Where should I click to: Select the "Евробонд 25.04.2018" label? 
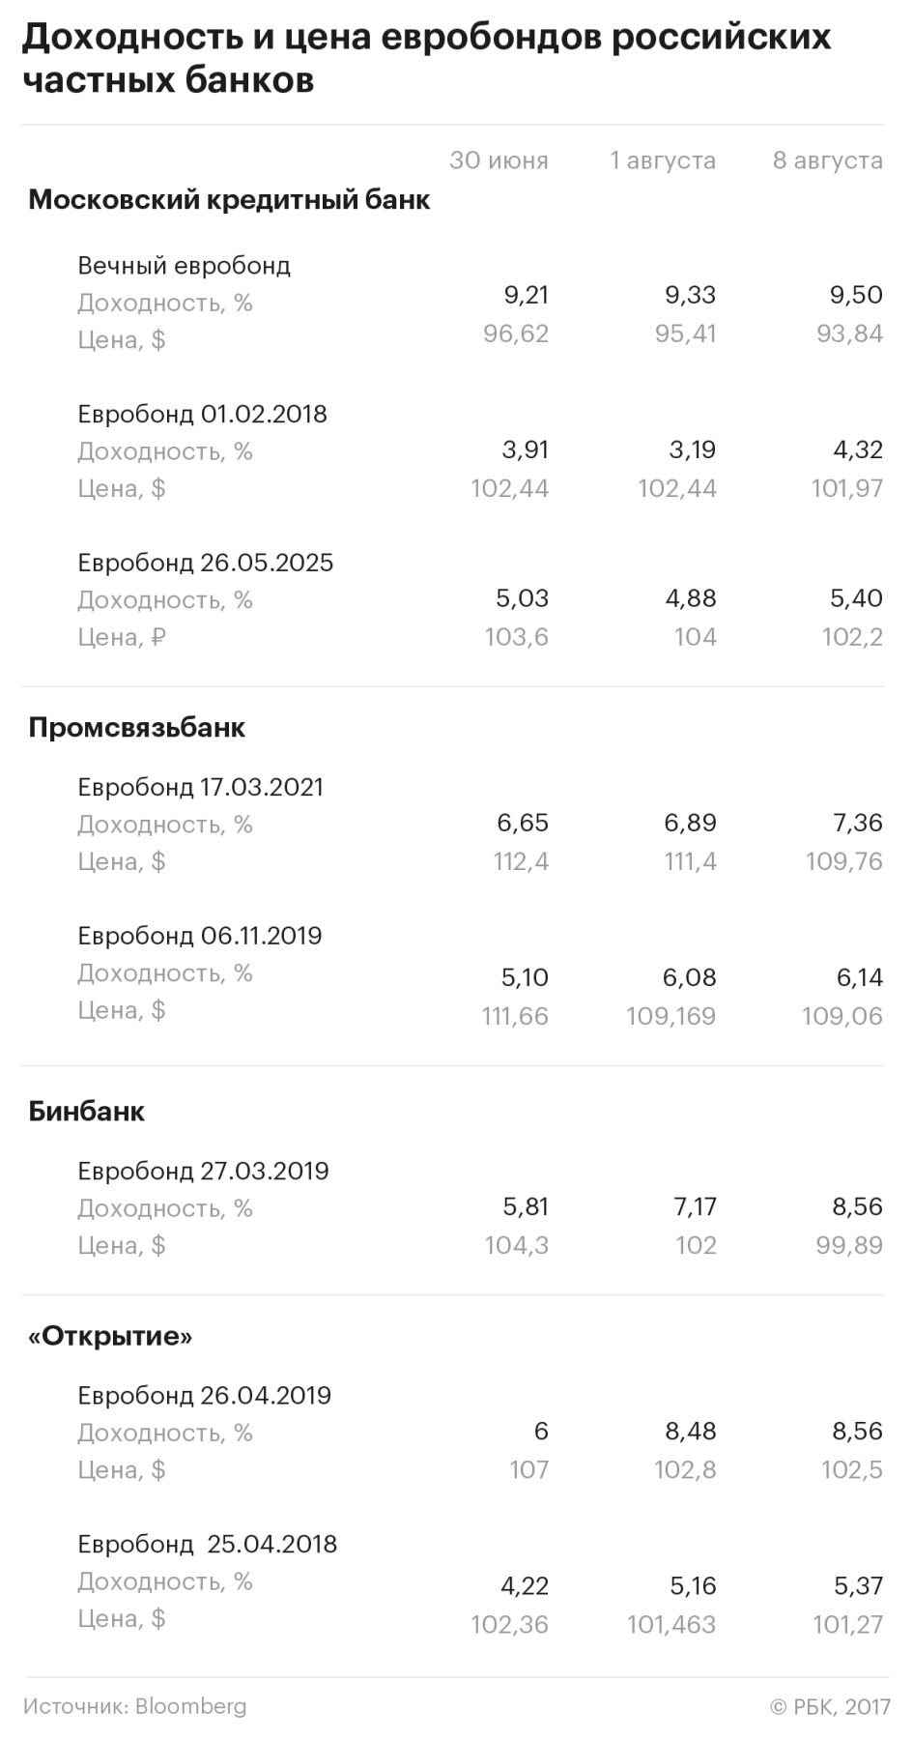pos(207,1544)
